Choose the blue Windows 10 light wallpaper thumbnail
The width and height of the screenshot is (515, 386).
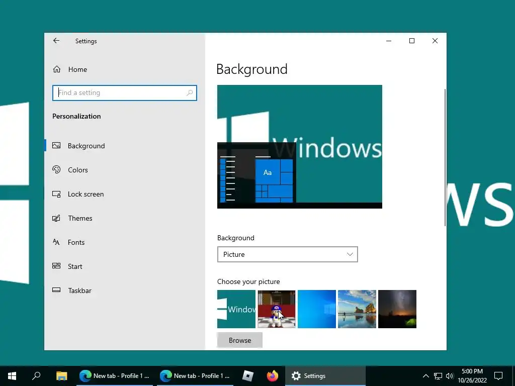pos(317,309)
